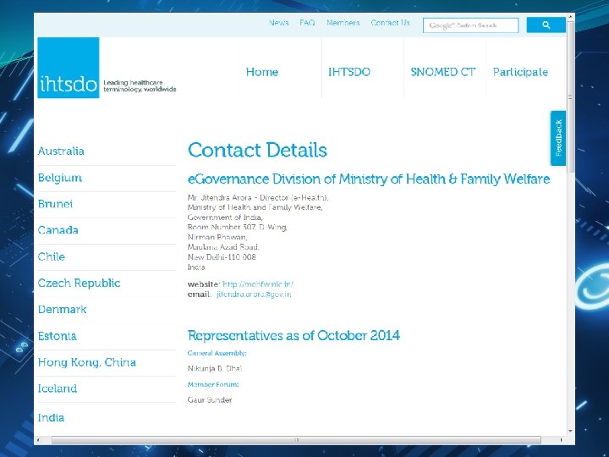Viewport: 609px width, 457px height.
Task: Click the horizontal scrollbar left arrow
Action: [38, 440]
